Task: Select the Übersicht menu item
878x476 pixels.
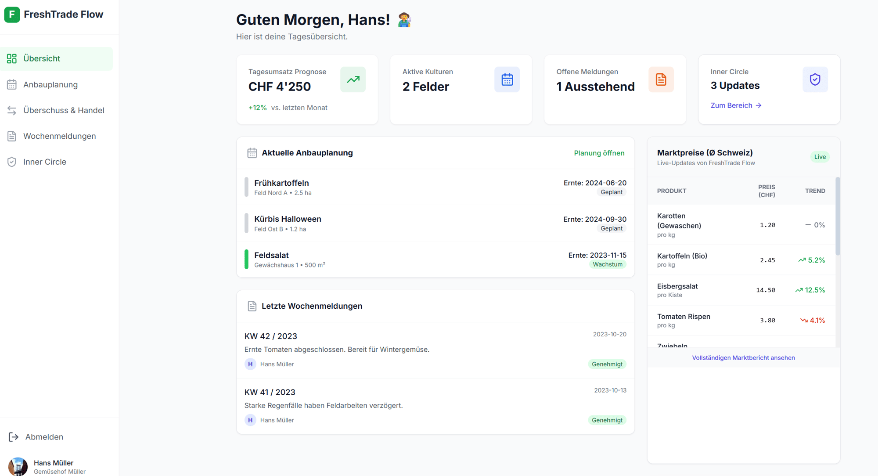Action: click(42, 58)
